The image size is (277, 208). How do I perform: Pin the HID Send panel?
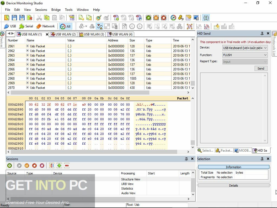click(262, 33)
